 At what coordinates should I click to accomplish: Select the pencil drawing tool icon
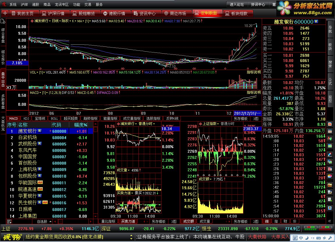[x=330, y=154]
